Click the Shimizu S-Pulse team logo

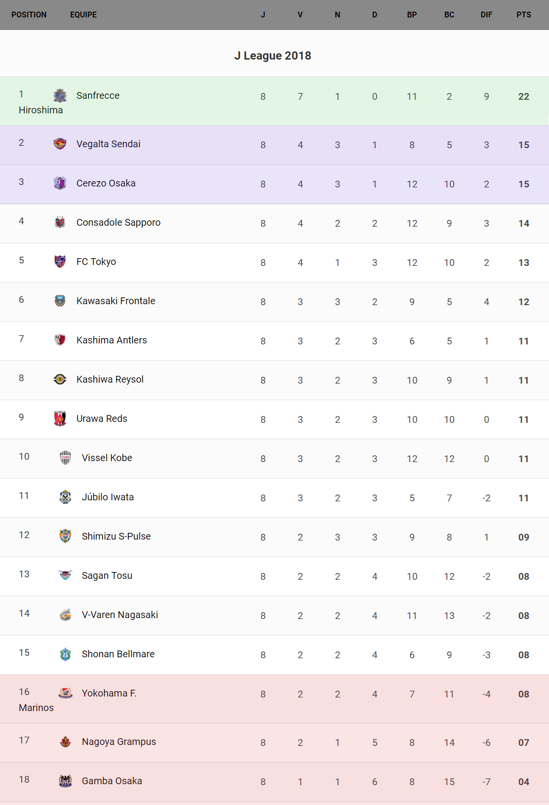[65, 536]
